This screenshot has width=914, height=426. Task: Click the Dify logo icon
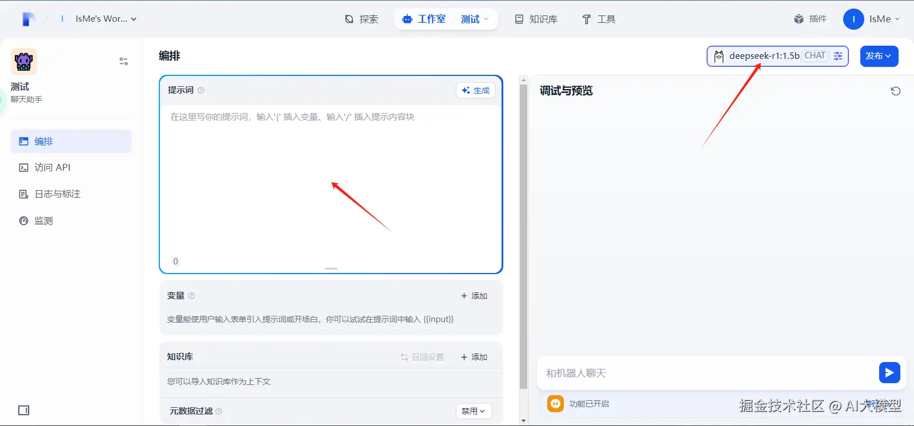click(29, 19)
